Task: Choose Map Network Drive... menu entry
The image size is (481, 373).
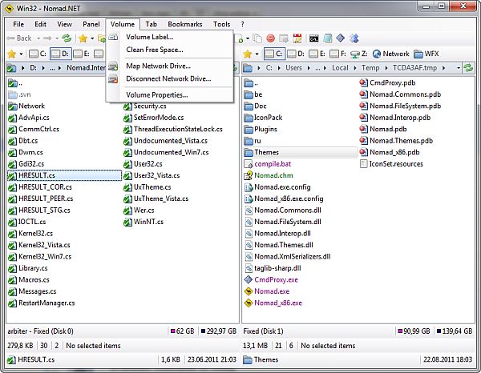Action: [x=158, y=66]
